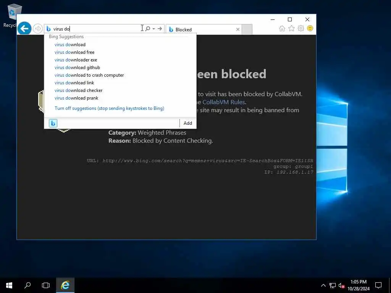391x293 pixels.
Task: Open the CollabVM Rules link
Action: pyautogui.click(x=224, y=102)
